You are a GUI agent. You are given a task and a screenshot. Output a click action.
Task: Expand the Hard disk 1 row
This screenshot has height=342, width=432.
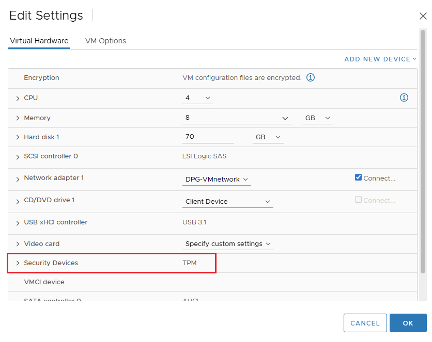point(18,138)
